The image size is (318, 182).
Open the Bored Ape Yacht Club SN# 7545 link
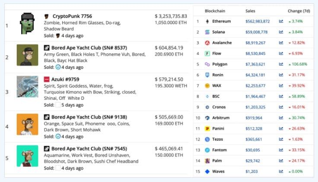[89, 149]
